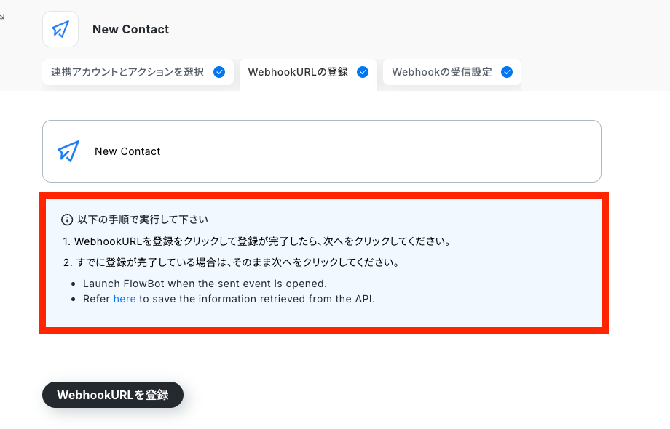670x429 pixels.
Task: Click instruction step 1 about WebhookURLを登録
Action: pyautogui.click(x=257, y=241)
